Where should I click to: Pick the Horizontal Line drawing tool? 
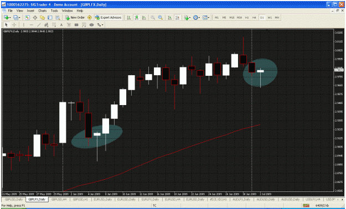[32, 25]
